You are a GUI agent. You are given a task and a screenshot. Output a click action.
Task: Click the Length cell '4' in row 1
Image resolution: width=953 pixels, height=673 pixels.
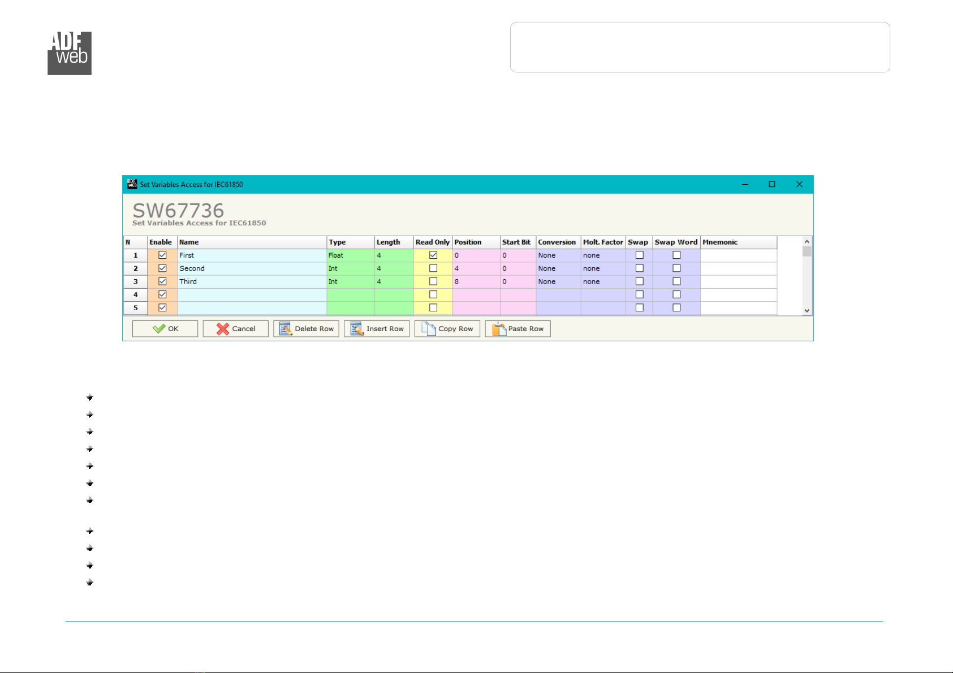pyautogui.click(x=394, y=255)
